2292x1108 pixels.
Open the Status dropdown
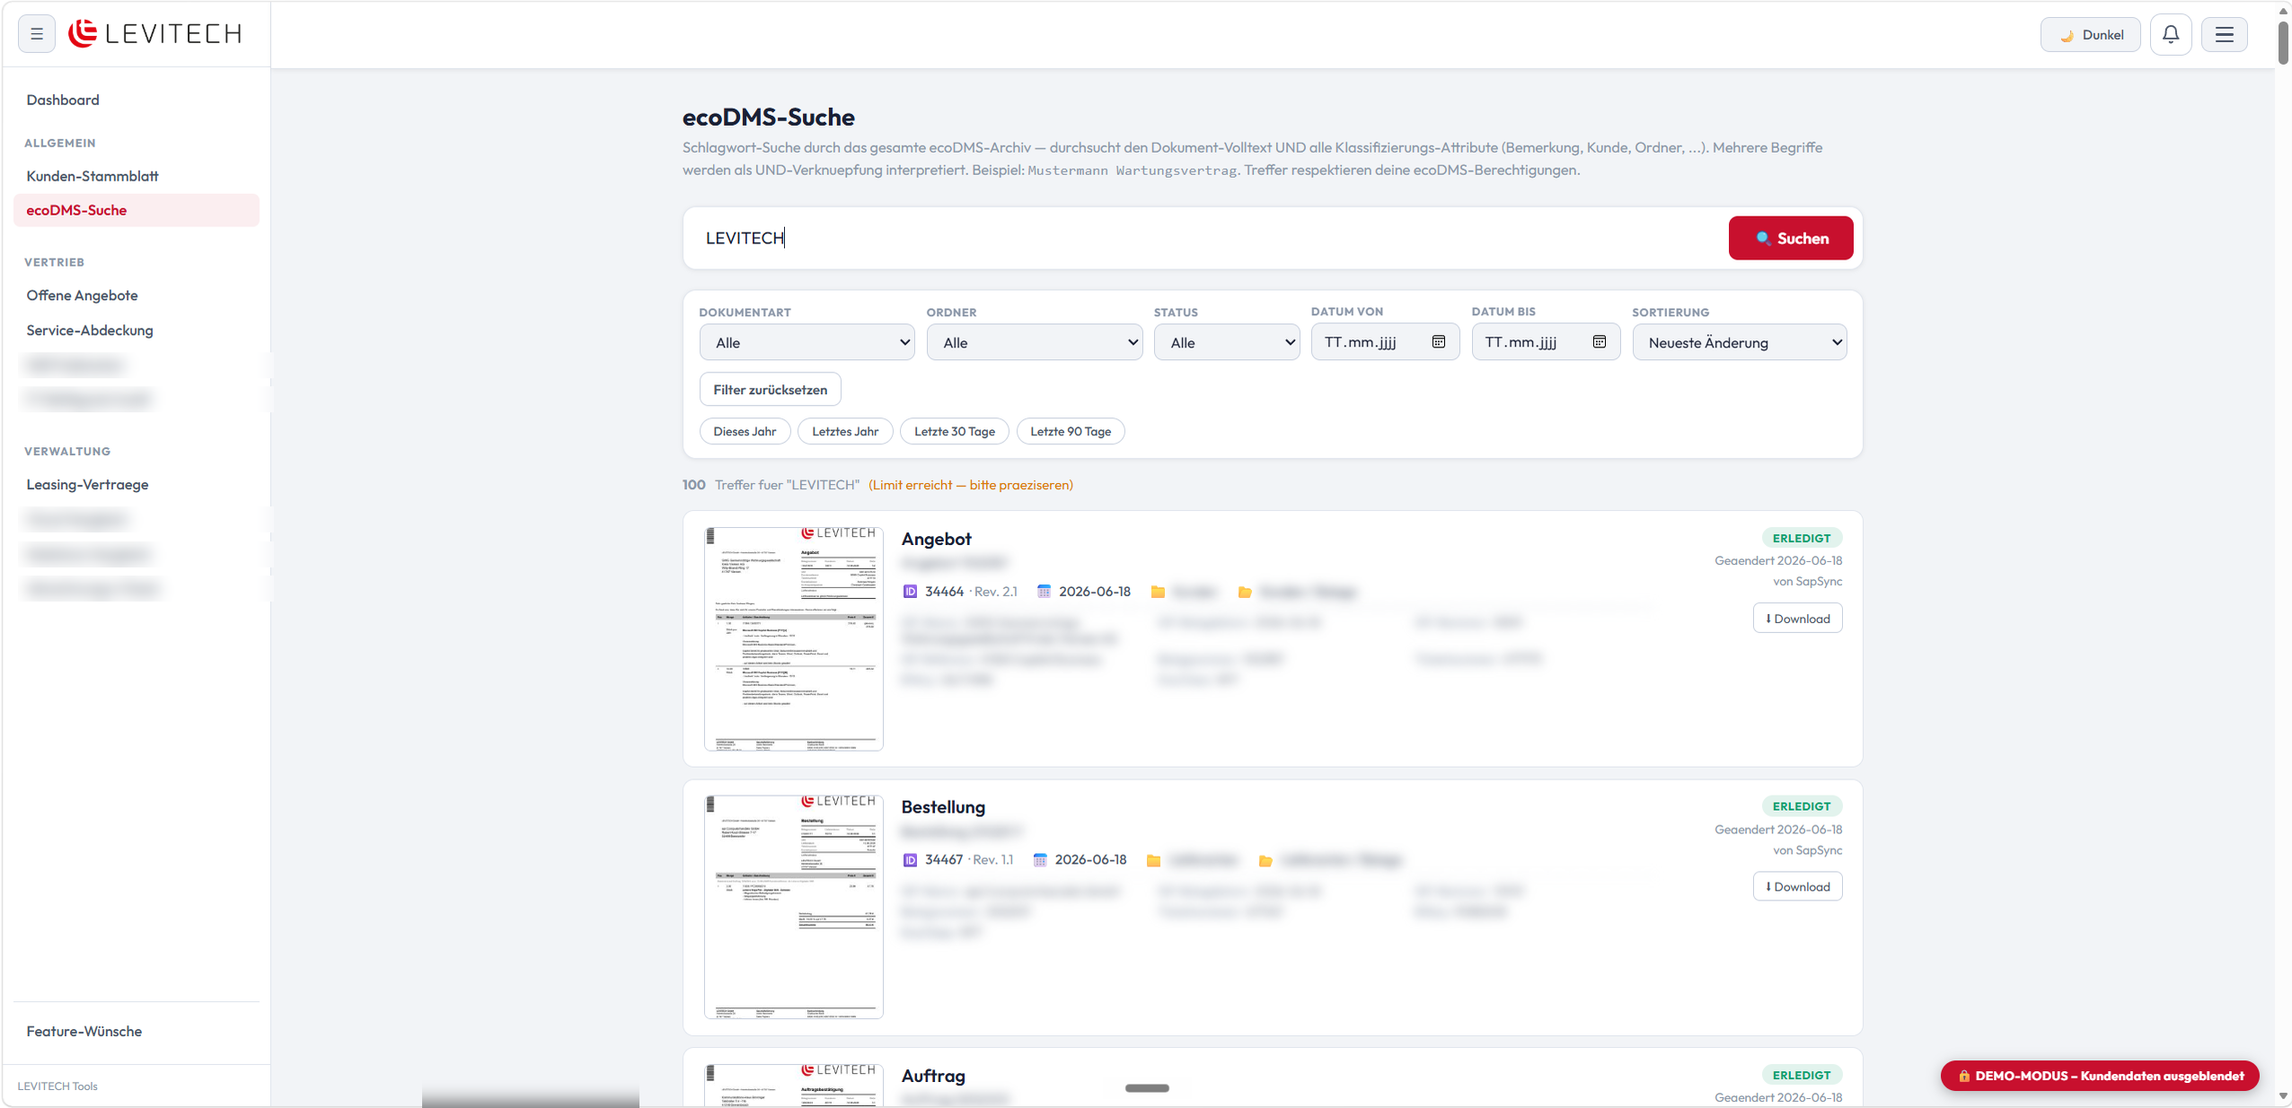pos(1227,343)
